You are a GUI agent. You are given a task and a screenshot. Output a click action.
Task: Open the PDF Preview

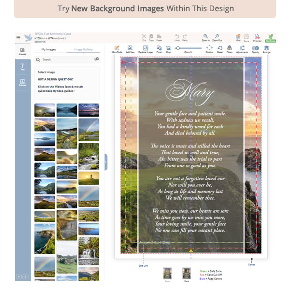tap(257, 37)
